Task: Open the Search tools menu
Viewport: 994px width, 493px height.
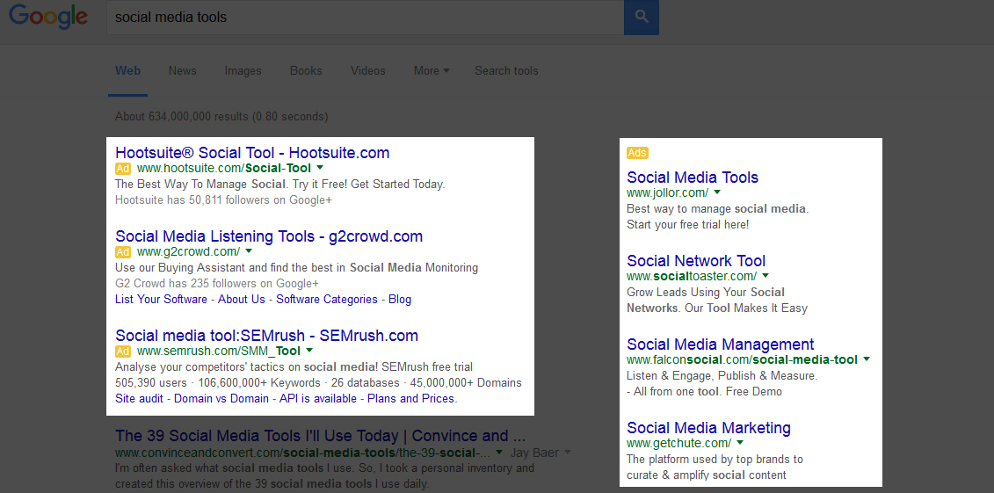Action: (506, 71)
